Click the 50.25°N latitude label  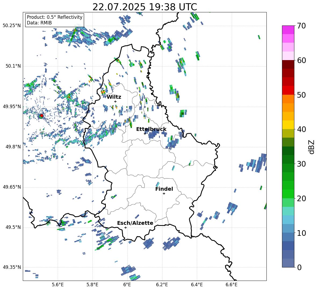pyautogui.click(x=12, y=26)
